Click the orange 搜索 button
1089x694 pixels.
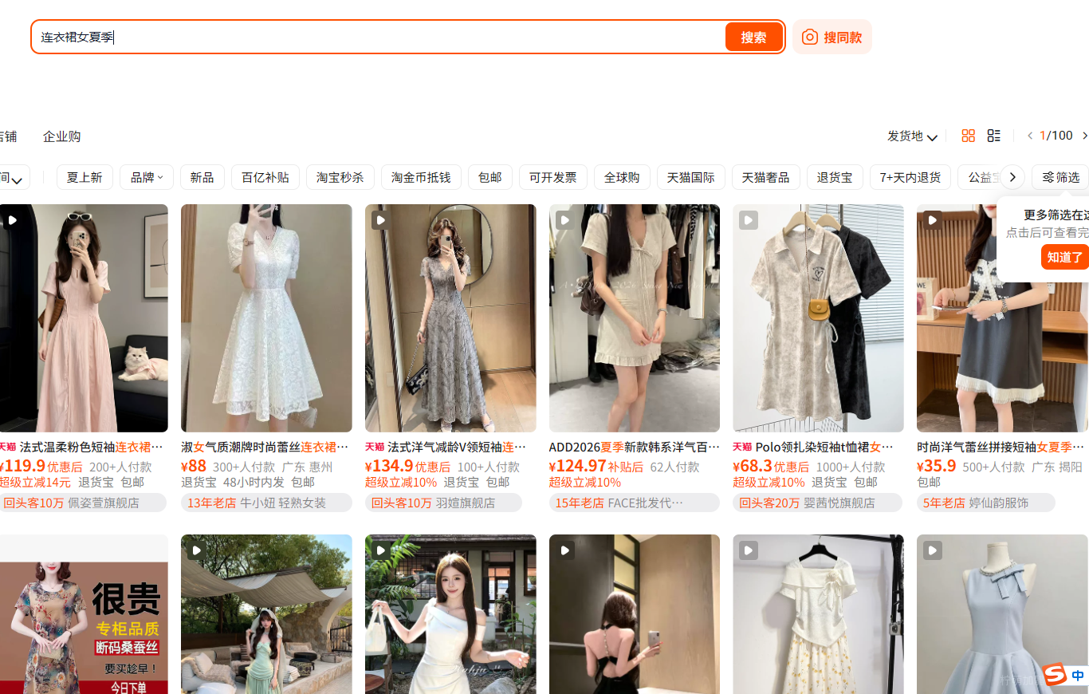click(754, 37)
